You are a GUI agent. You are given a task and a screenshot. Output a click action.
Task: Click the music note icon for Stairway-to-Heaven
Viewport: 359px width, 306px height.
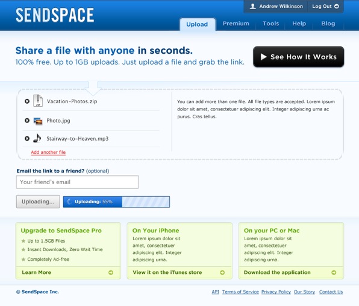coord(37,138)
